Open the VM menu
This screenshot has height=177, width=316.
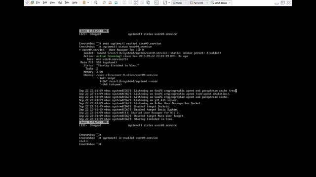pos(60,2)
